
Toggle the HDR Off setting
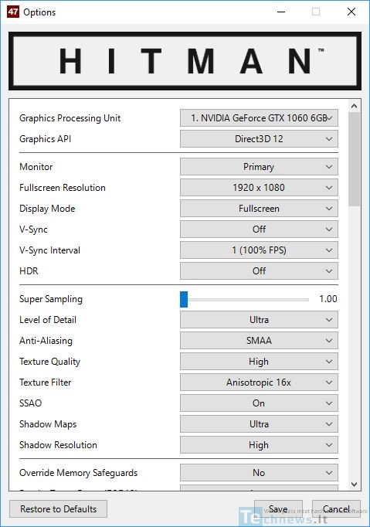[259, 271]
